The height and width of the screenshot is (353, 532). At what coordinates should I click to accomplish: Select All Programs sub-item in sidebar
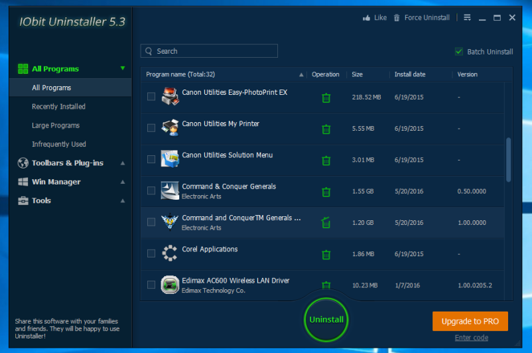coord(70,88)
